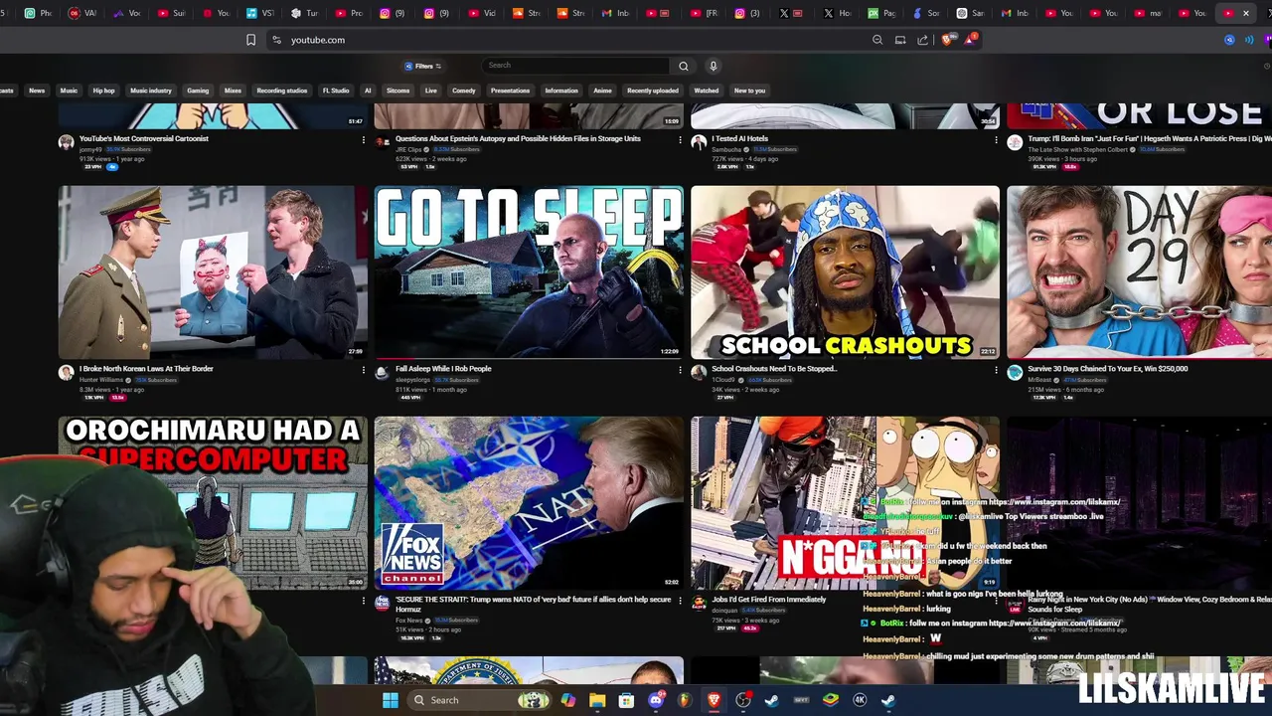Open the MrBeast channel avatar
The height and width of the screenshot is (716, 1272).
pyautogui.click(x=1015, y=372)
